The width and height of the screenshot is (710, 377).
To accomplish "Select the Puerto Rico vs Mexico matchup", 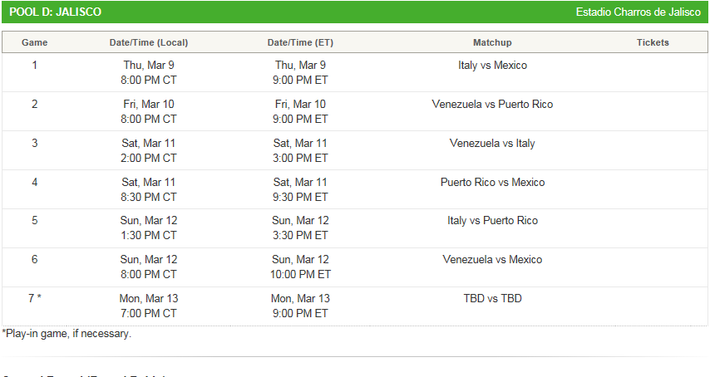I will (492, 183).
